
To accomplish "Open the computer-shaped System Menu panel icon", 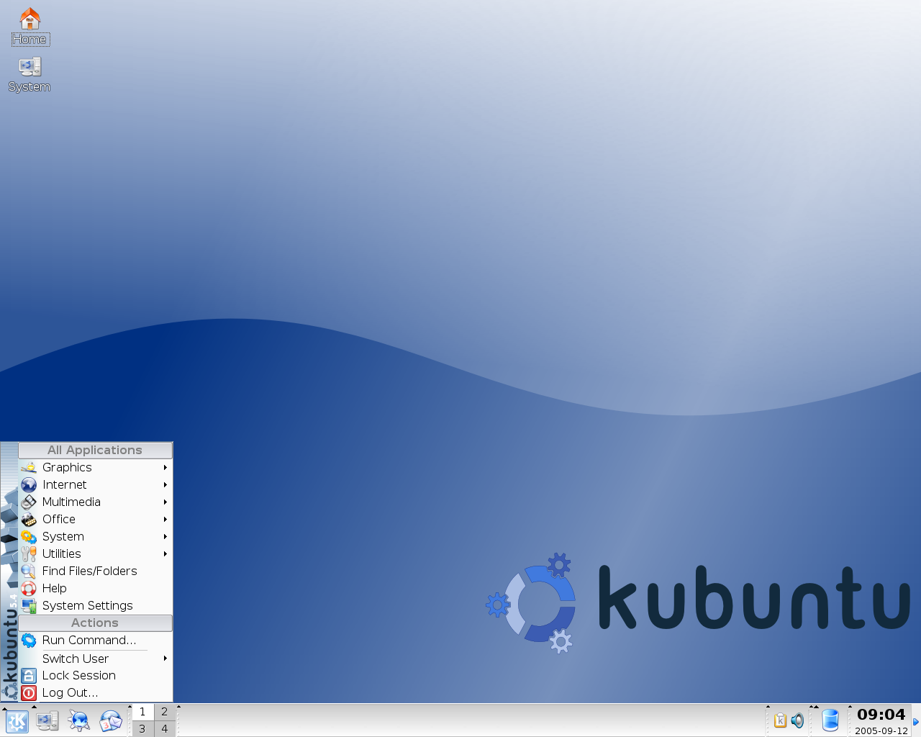I will pos(47,720).
